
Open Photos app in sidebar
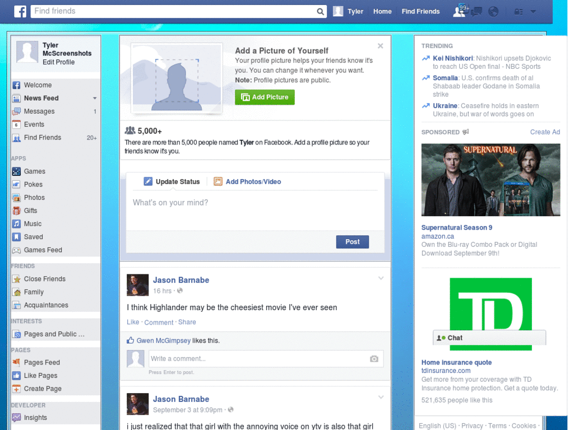click(x=34, y=198)
